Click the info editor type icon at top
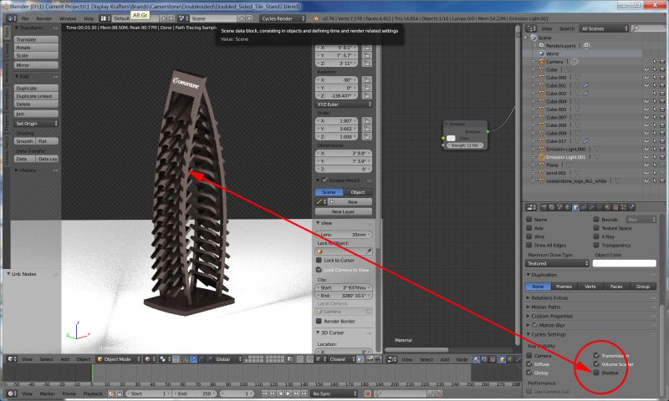Viewport: 669px width, 401px height. 12,18
